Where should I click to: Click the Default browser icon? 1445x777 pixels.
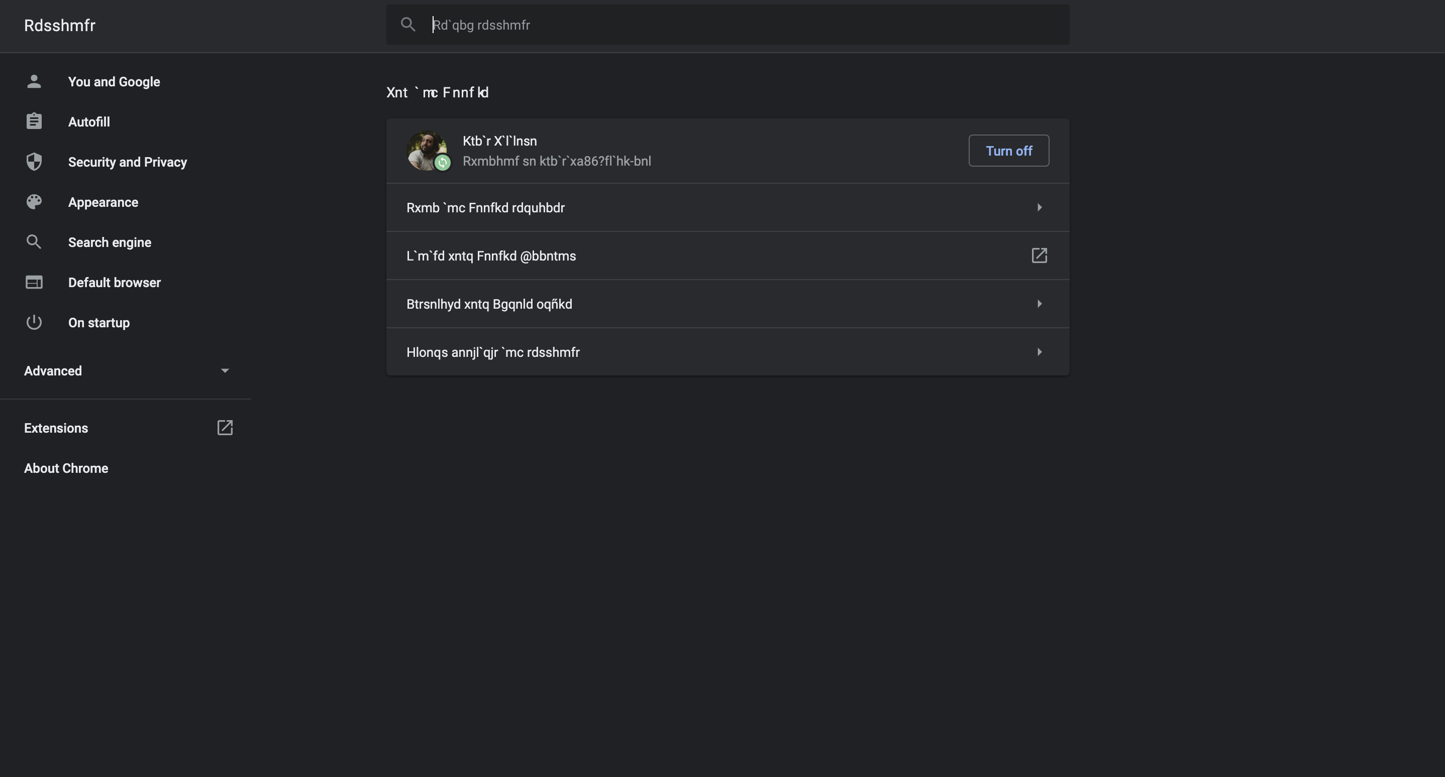pos(33,281)
